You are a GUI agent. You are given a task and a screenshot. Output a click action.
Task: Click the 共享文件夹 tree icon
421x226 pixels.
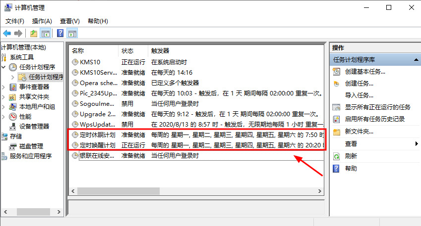coord(13,97)
